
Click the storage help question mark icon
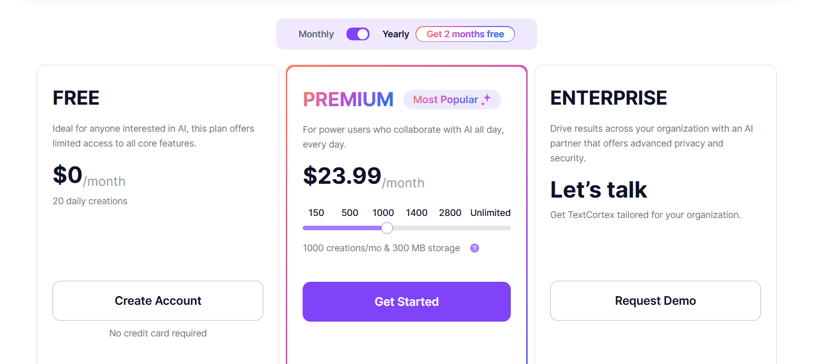coord(475,248)
